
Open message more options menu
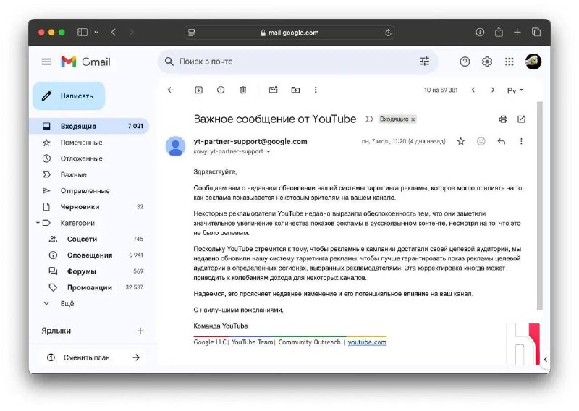point(521,141)
